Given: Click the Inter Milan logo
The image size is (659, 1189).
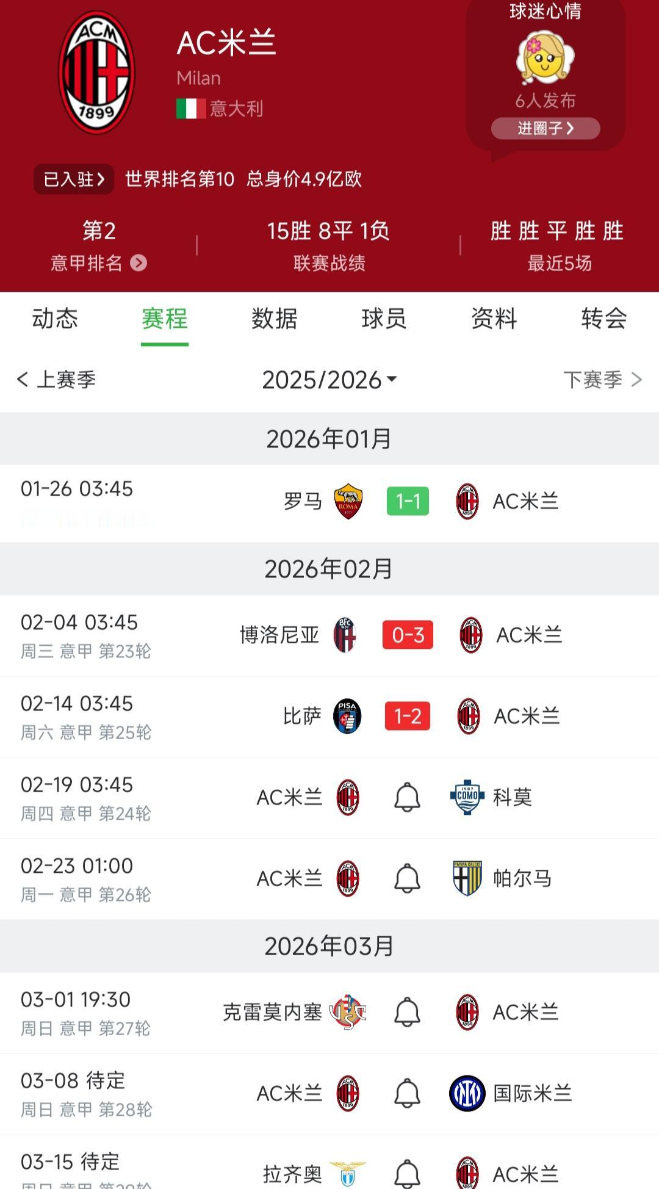Looking at the screenshot, I should tap(467, 1093).
